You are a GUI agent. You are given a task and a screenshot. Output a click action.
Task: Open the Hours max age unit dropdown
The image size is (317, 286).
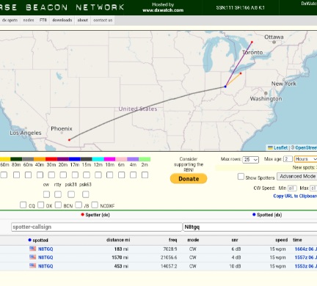(305, 159)
